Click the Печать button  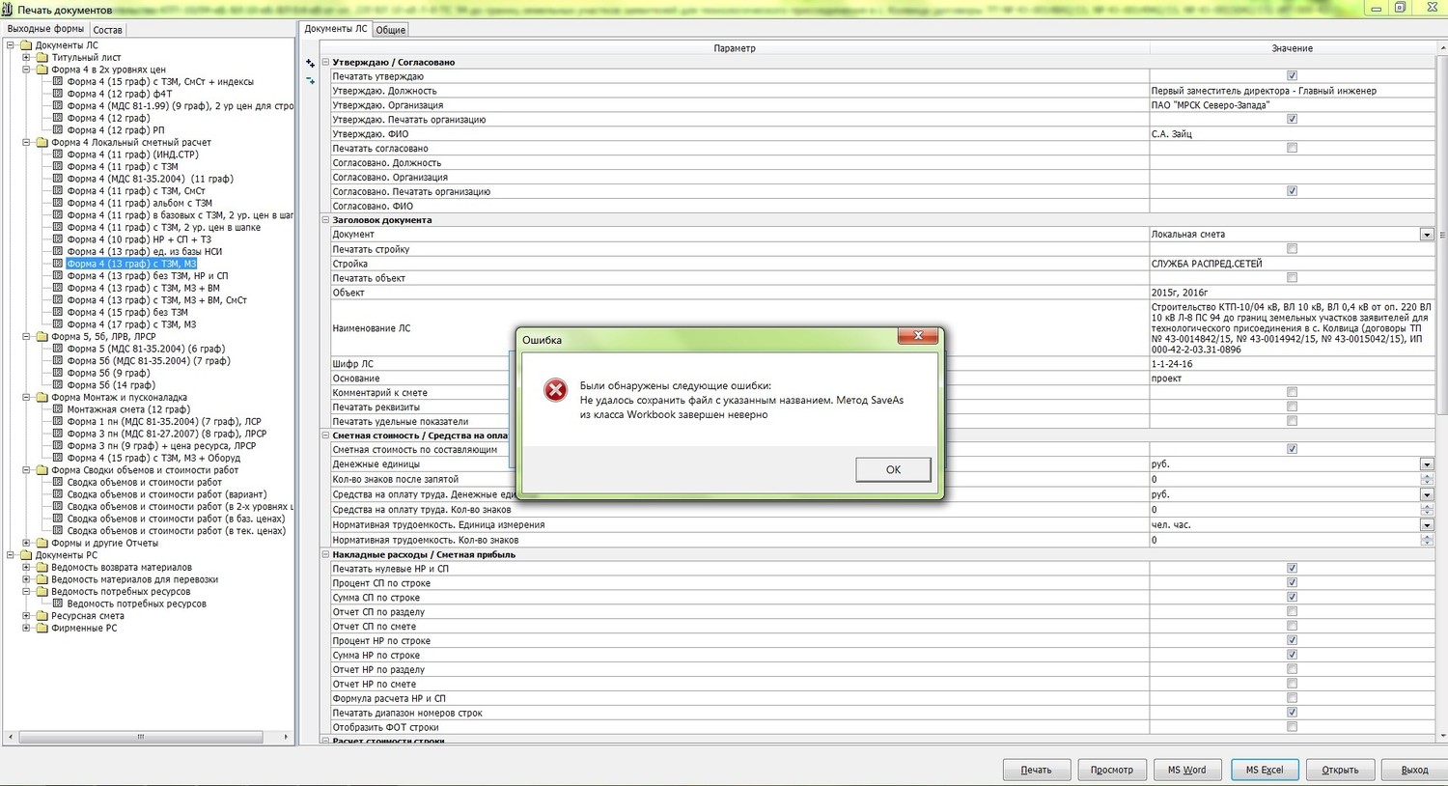click(1036, 770)
